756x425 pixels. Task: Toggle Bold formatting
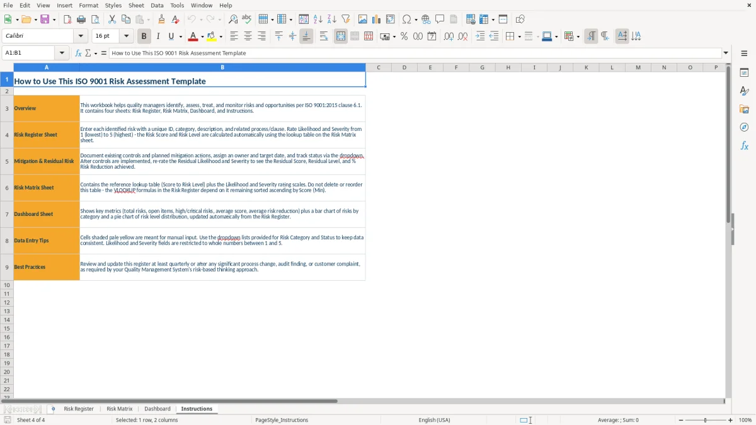(x=144, y=37)
